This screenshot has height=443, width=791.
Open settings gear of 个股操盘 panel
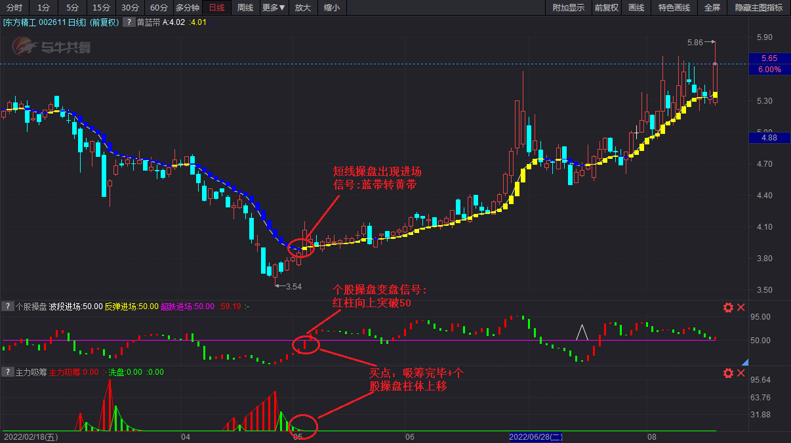point(728,307)
